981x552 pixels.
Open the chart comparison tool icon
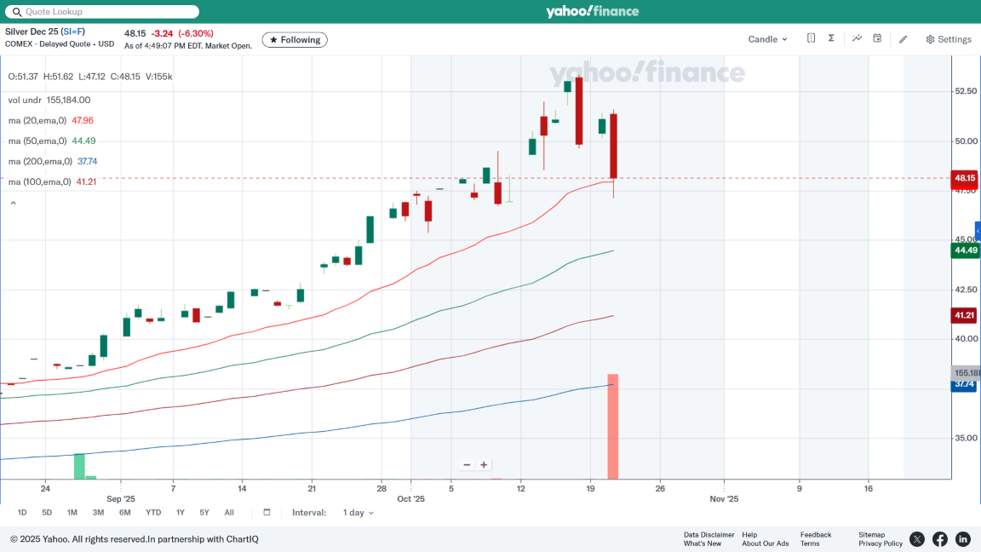[x=811, y=38]
